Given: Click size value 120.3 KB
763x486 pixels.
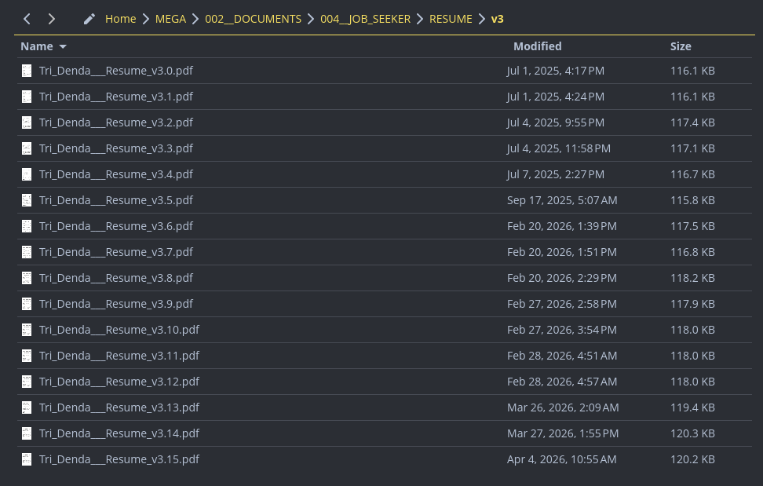Looking at the screenshot, I should coord(692,433).
